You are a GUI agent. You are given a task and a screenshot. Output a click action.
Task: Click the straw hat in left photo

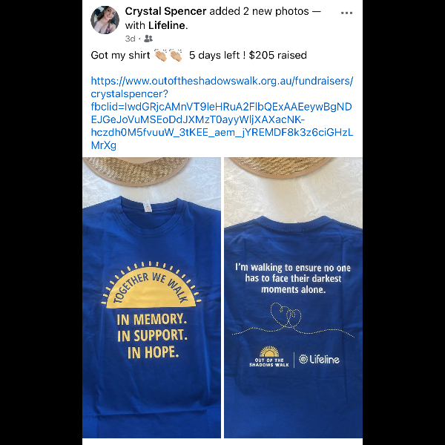[136, 171]
